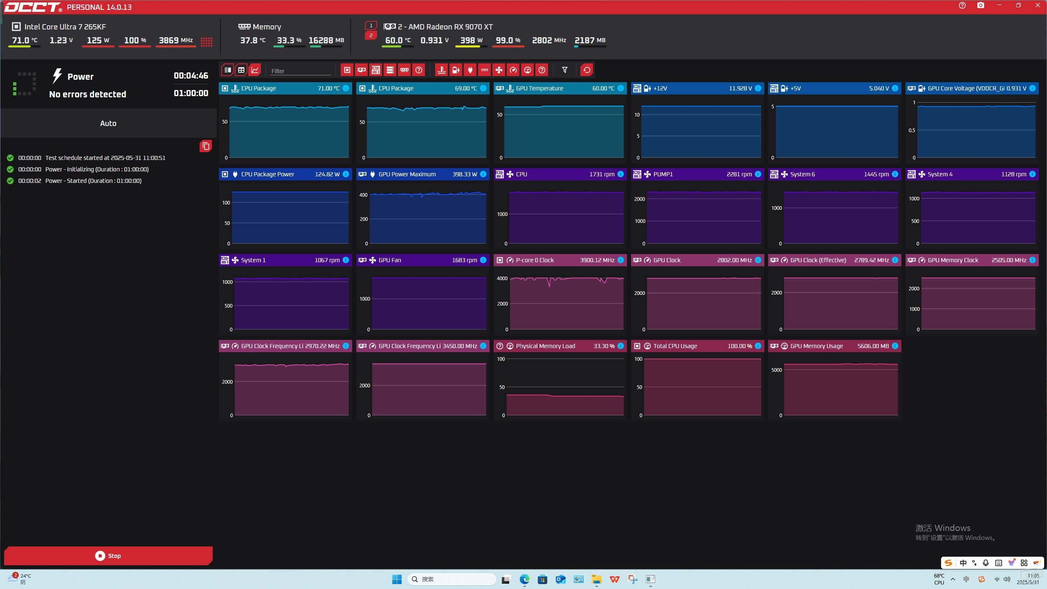Switch to the graph view icon

pyautogui.click(x=255, y=70)
